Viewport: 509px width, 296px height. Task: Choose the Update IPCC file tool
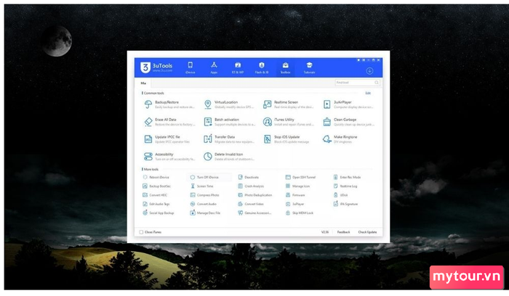167,139
